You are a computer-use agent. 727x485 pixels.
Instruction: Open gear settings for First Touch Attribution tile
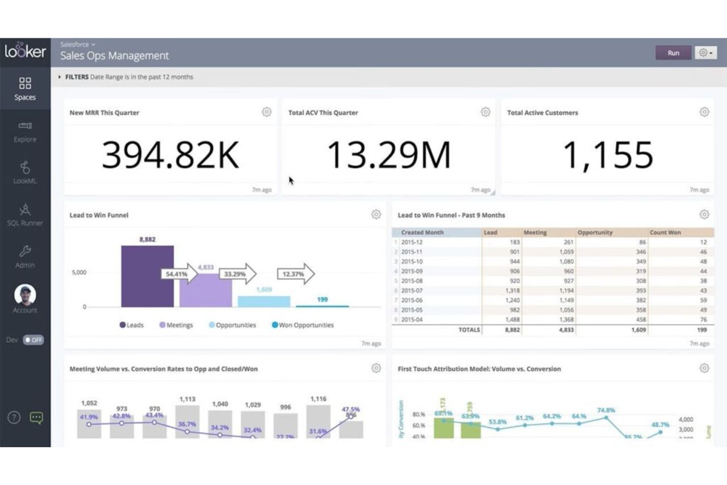pos(704,368)
